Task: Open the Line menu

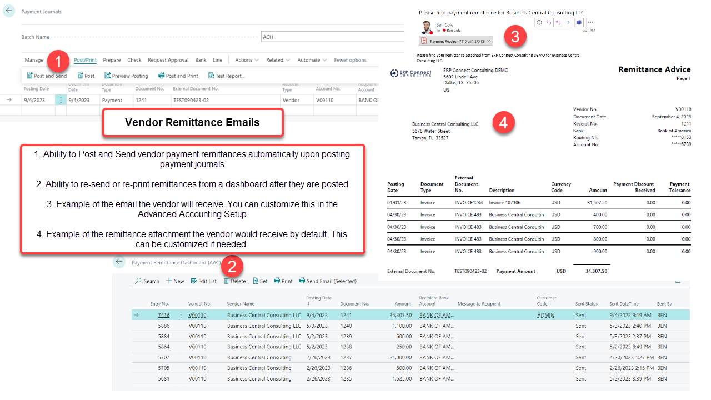Action: 217,60
